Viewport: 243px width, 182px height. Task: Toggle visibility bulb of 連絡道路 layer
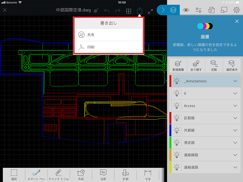pos(177,167)
